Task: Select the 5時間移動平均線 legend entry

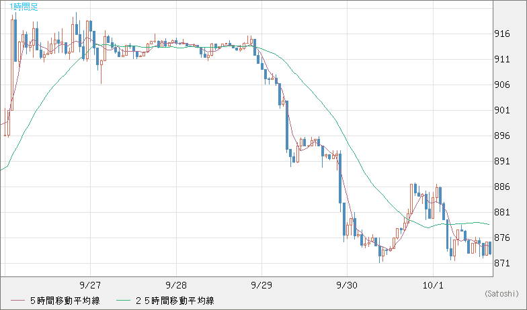Action: pyautogui.click(x=64, y=300)
